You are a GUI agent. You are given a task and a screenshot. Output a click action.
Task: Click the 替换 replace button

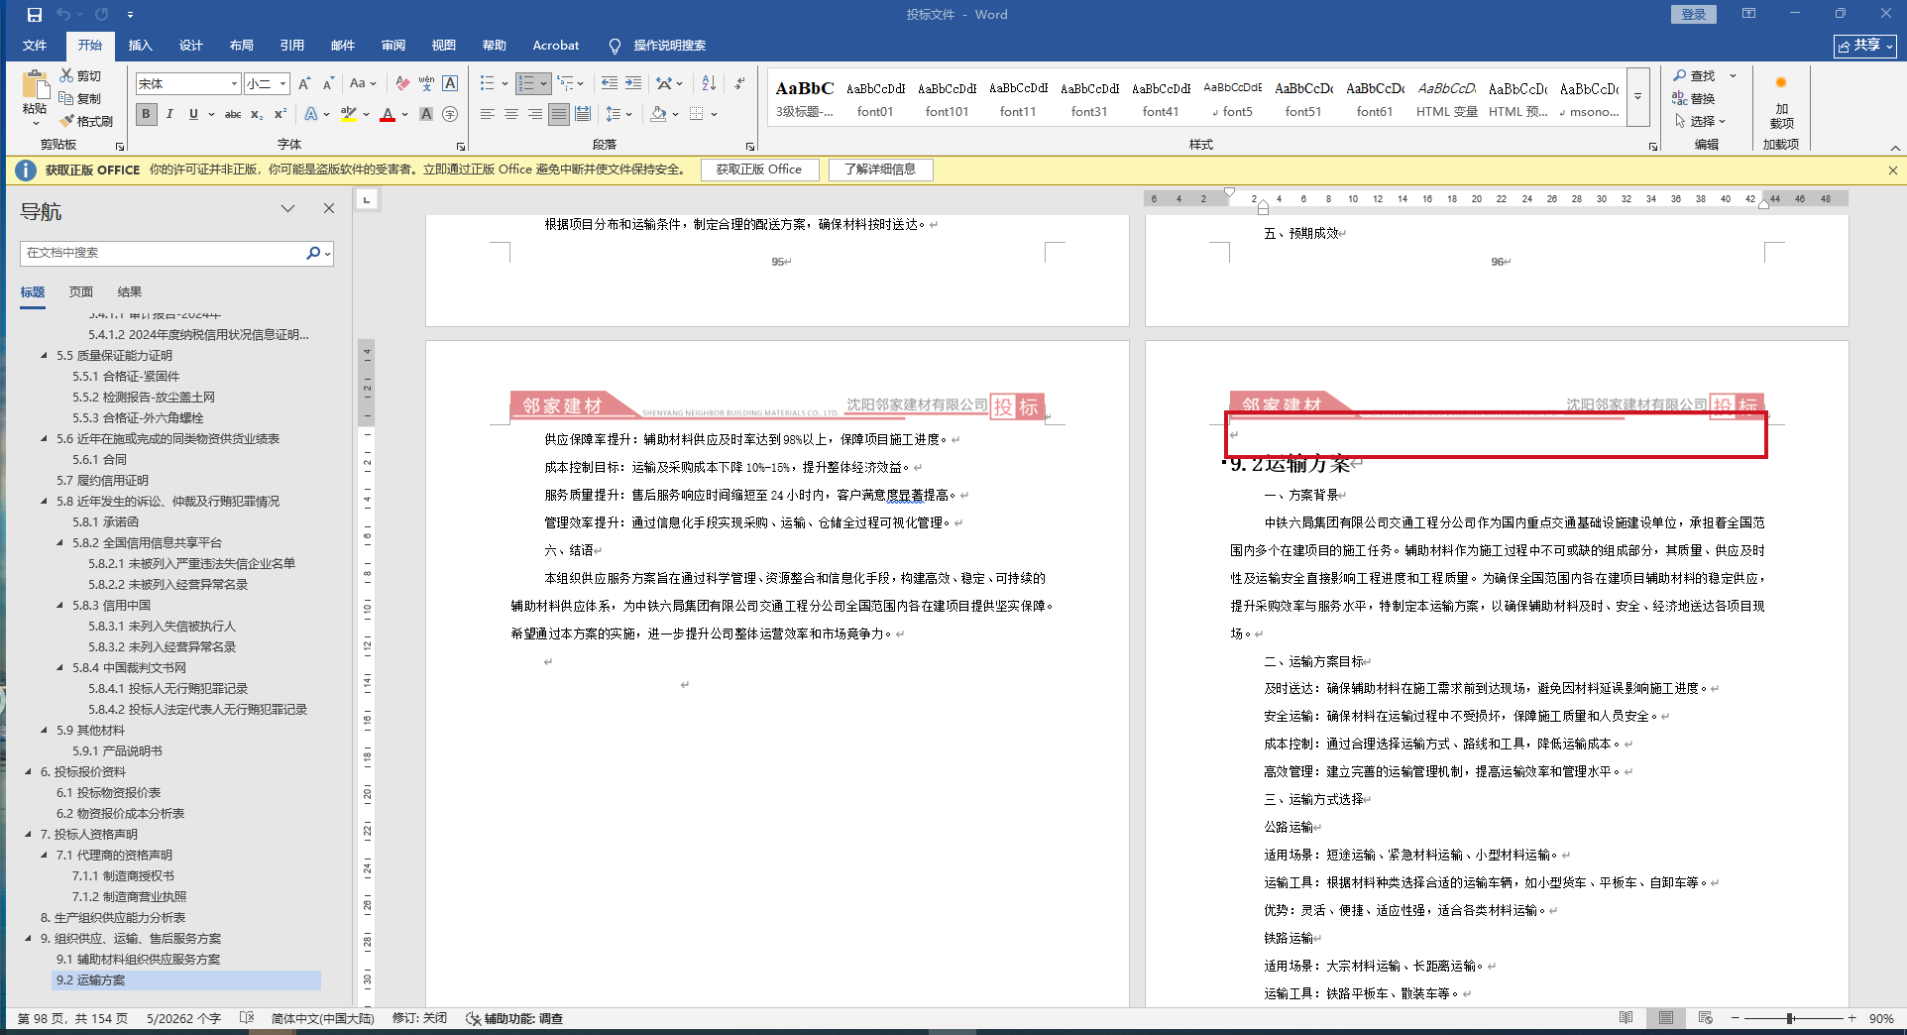(1695, 98)
